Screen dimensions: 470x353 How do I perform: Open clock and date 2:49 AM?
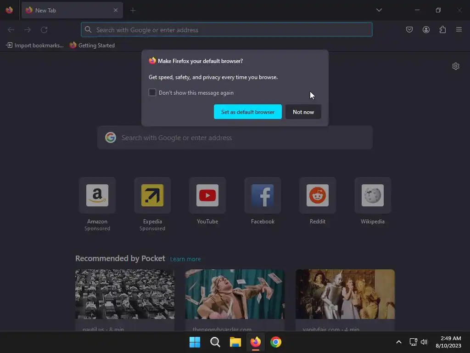pyautogui.click(x=448, y=342)
